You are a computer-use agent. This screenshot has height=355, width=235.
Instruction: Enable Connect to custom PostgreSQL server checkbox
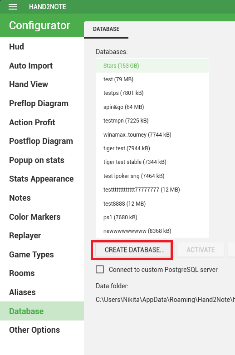100,269
